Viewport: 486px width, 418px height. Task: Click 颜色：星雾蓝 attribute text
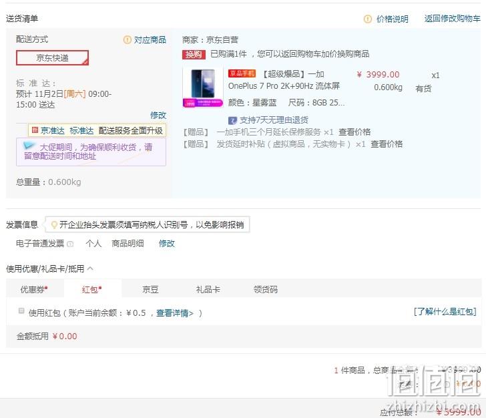coord(252,102)
